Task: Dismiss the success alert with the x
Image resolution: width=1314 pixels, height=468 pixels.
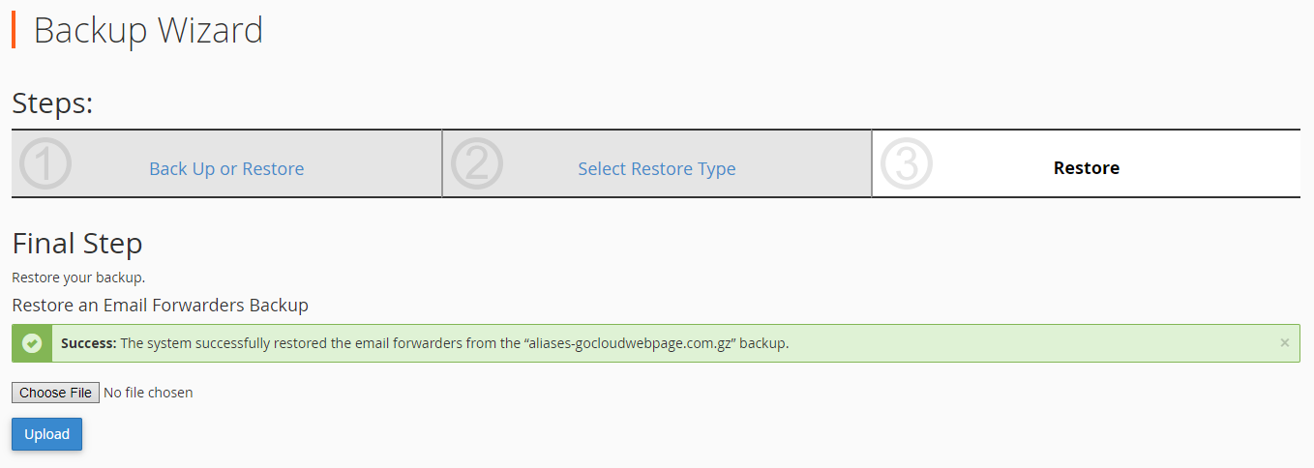Action: click(x=1284, y=342)
